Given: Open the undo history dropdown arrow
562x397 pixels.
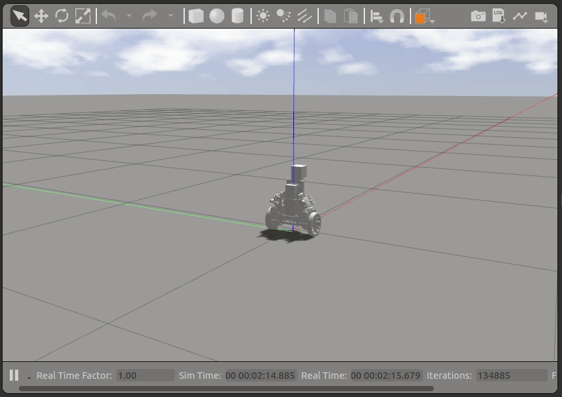Looking at the screenshot, I should [129, 16].
